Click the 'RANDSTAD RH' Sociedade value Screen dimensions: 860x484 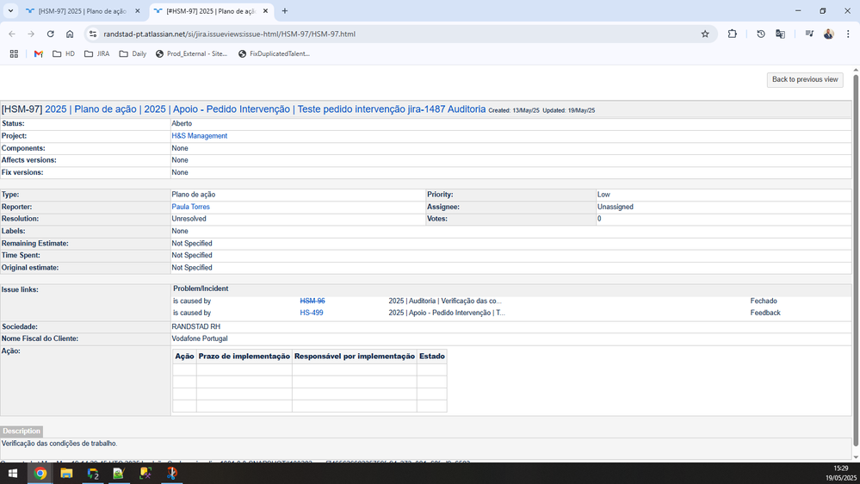click(x=195, y=326)
